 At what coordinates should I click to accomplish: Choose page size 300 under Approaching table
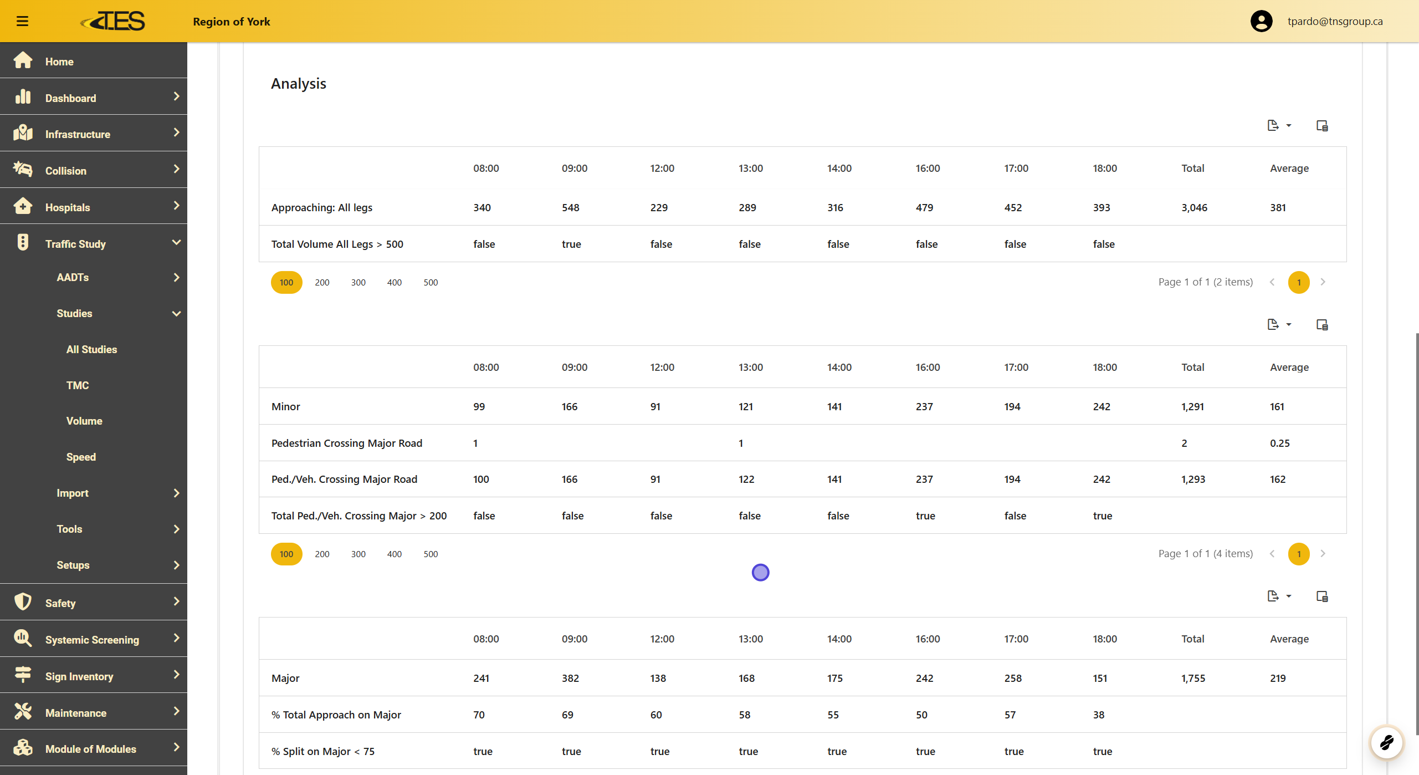[x=358, y=282]
